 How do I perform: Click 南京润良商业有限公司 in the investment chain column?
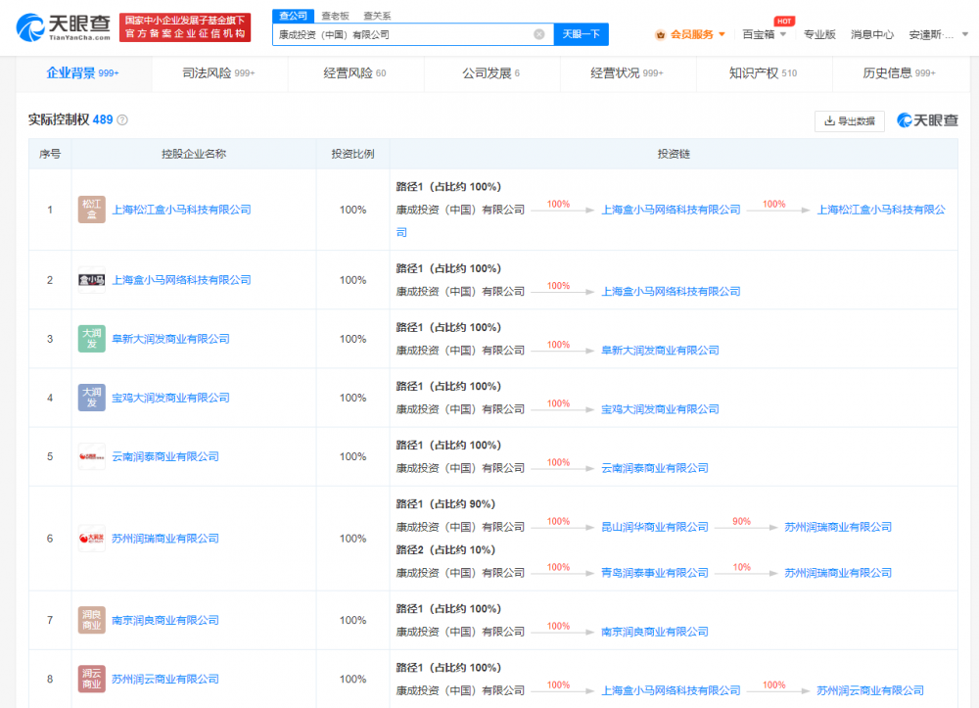coord(654,632)
